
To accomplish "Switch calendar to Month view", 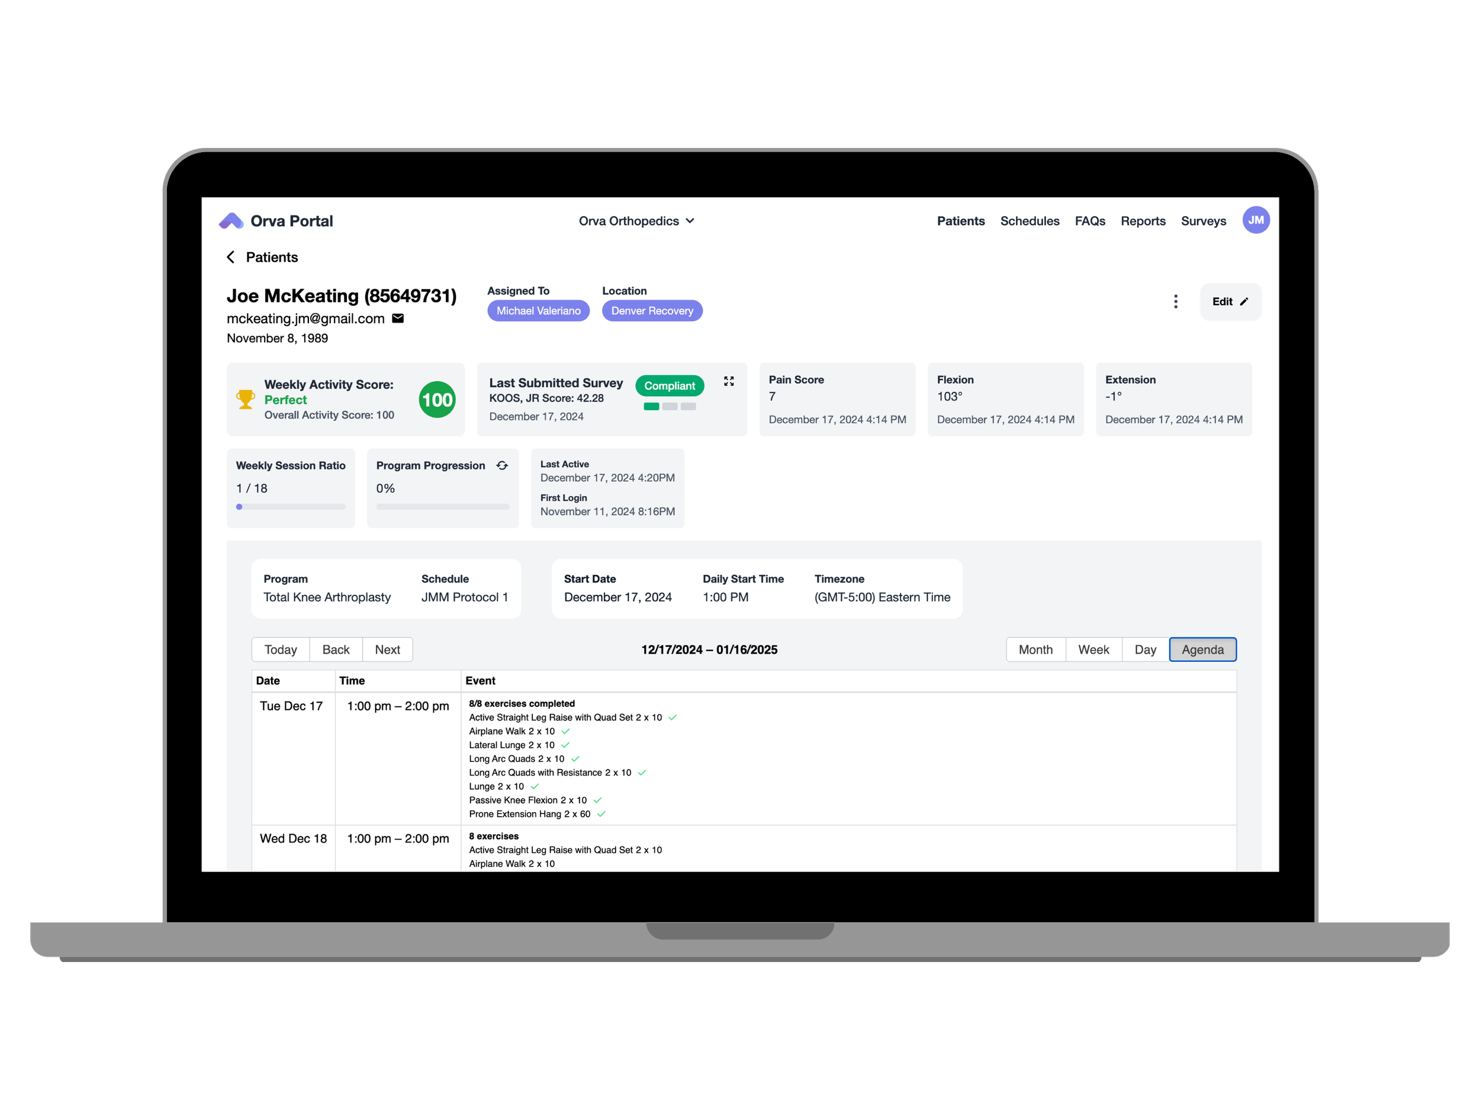I will [1035, 649].
